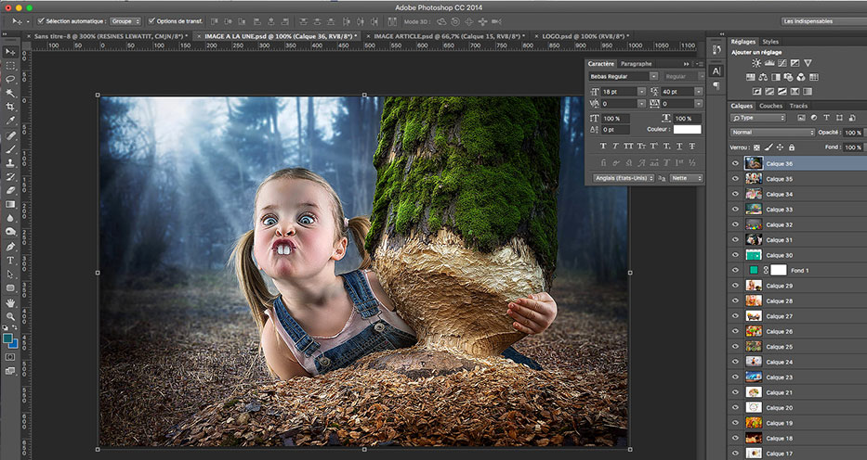
Task: Open the History panel dock icon
Action: (x=716, y=49)
